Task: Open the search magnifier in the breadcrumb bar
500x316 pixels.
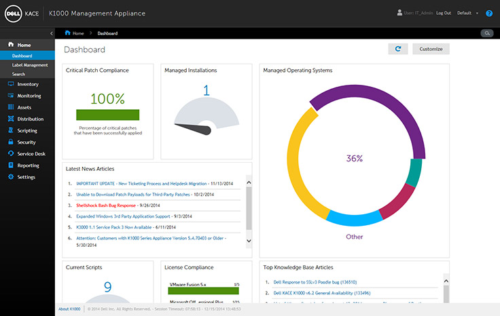Action: (x=487, y=33)
